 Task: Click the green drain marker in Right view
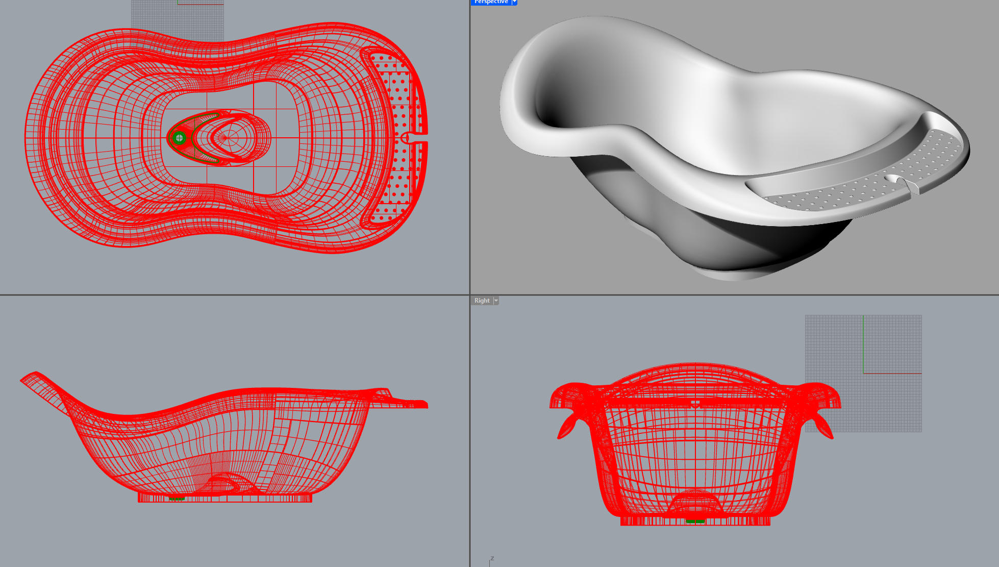pyautogui.click(x=695, y=521)
